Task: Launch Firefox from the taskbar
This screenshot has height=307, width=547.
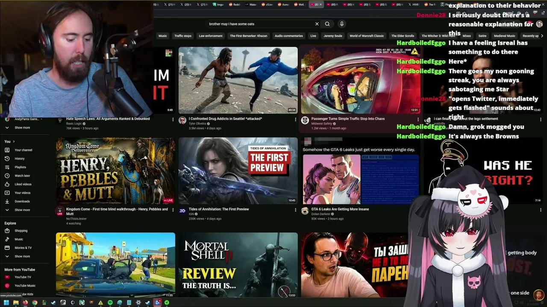Action: pyautogui.click(x=25, y=303)
